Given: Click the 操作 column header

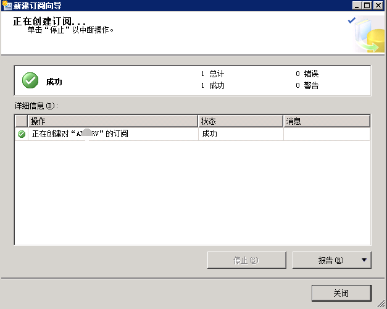Looking at the screenshot, I should click(x=113, y=121).
